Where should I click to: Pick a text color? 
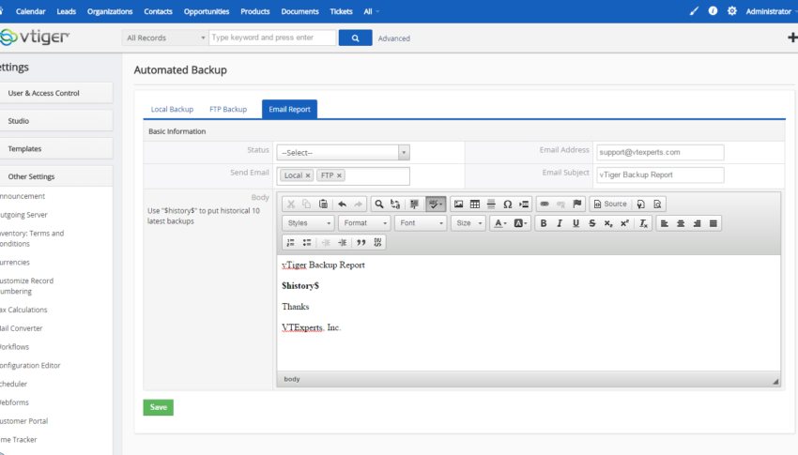pos(500,223)
